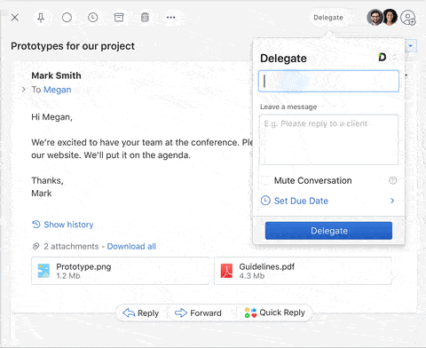Viewport: 426px width, 348px height.
Task: Focus the delegate recipient input field
Action: tap(328, 81)
